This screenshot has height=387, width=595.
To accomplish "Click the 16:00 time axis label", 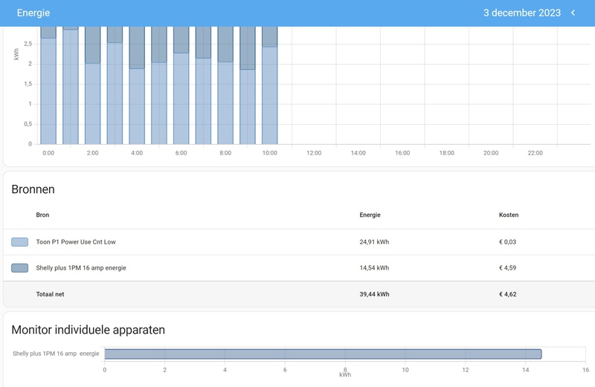I will (x=402, y=153).
